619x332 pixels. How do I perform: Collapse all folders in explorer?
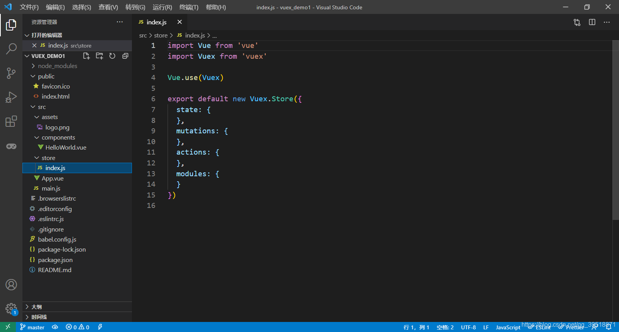125,56
